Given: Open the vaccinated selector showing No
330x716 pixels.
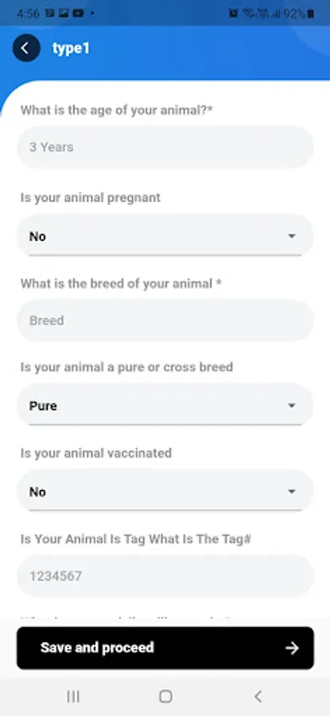Looking at the screenshot, I should pos(165,492).
